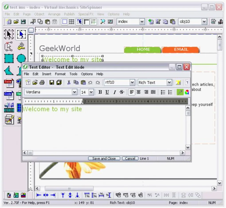Click Save All icon in Text Editor
This screenshot has height=208, width=226.
[59, 83]
